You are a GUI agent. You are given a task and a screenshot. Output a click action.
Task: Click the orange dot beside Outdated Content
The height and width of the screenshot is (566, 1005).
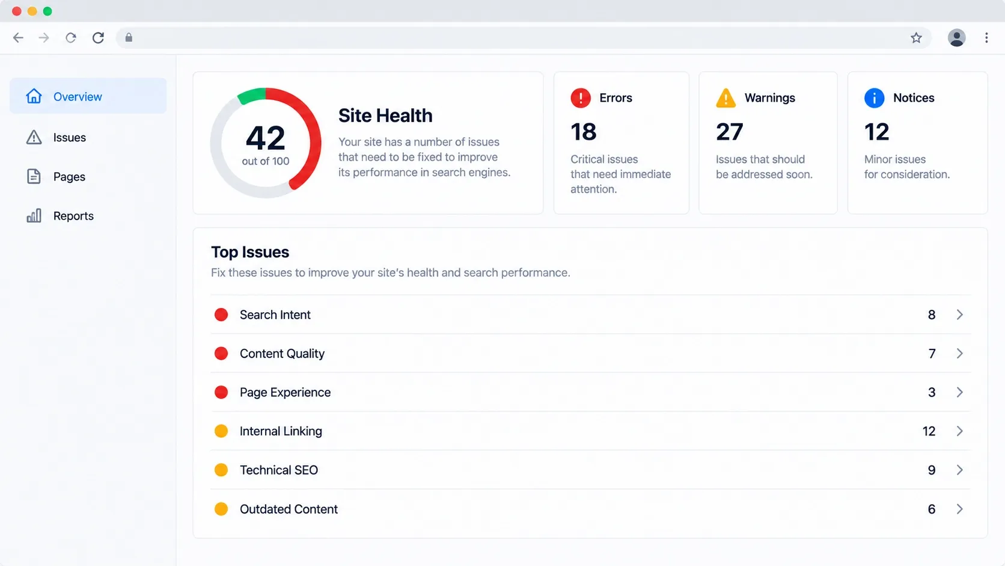[221, 509]
